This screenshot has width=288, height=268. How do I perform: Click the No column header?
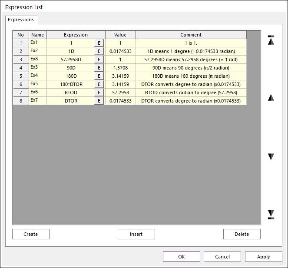[x=21, y=35]
